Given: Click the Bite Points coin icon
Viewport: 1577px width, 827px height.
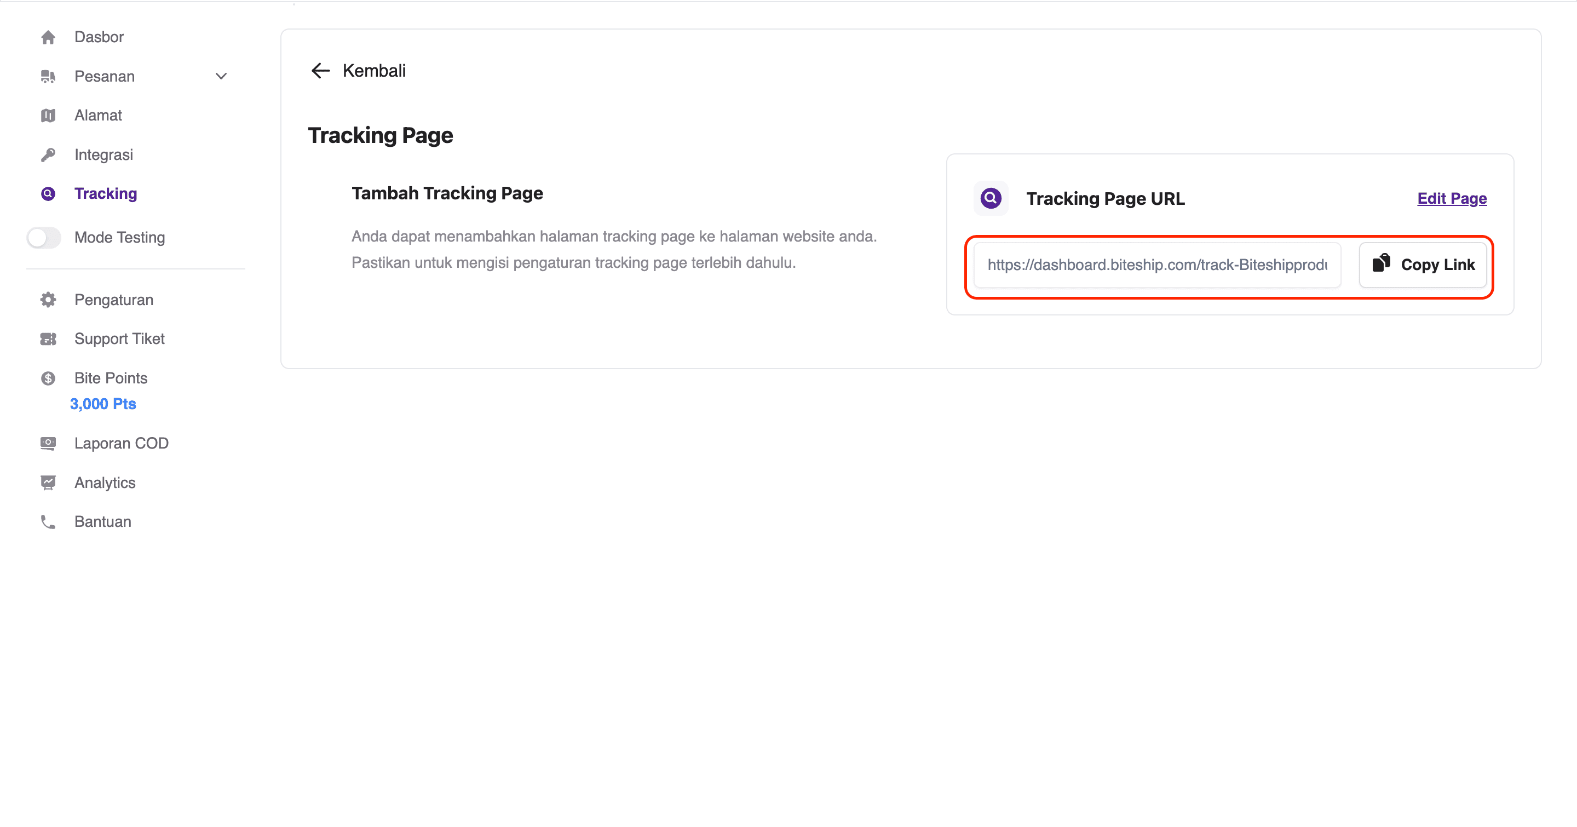Looking at the screenshot, I should point(48,378).
